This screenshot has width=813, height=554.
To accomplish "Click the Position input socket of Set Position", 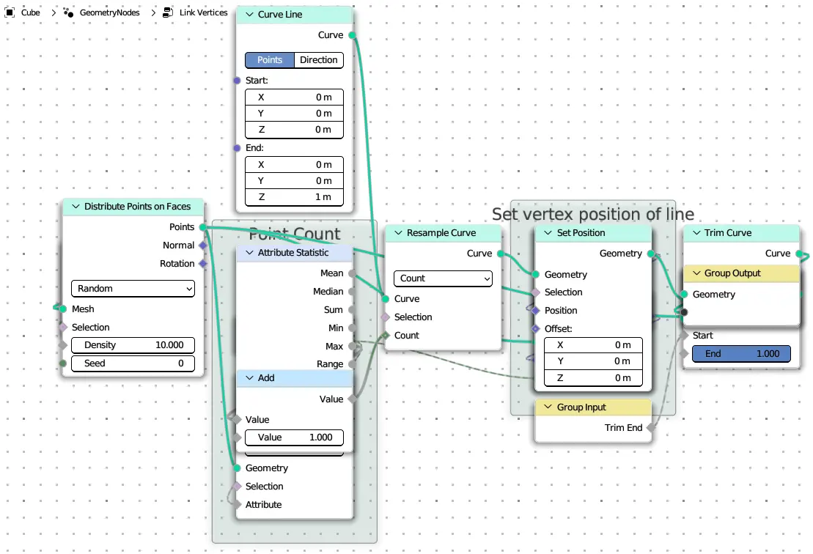I will [536, 311].
